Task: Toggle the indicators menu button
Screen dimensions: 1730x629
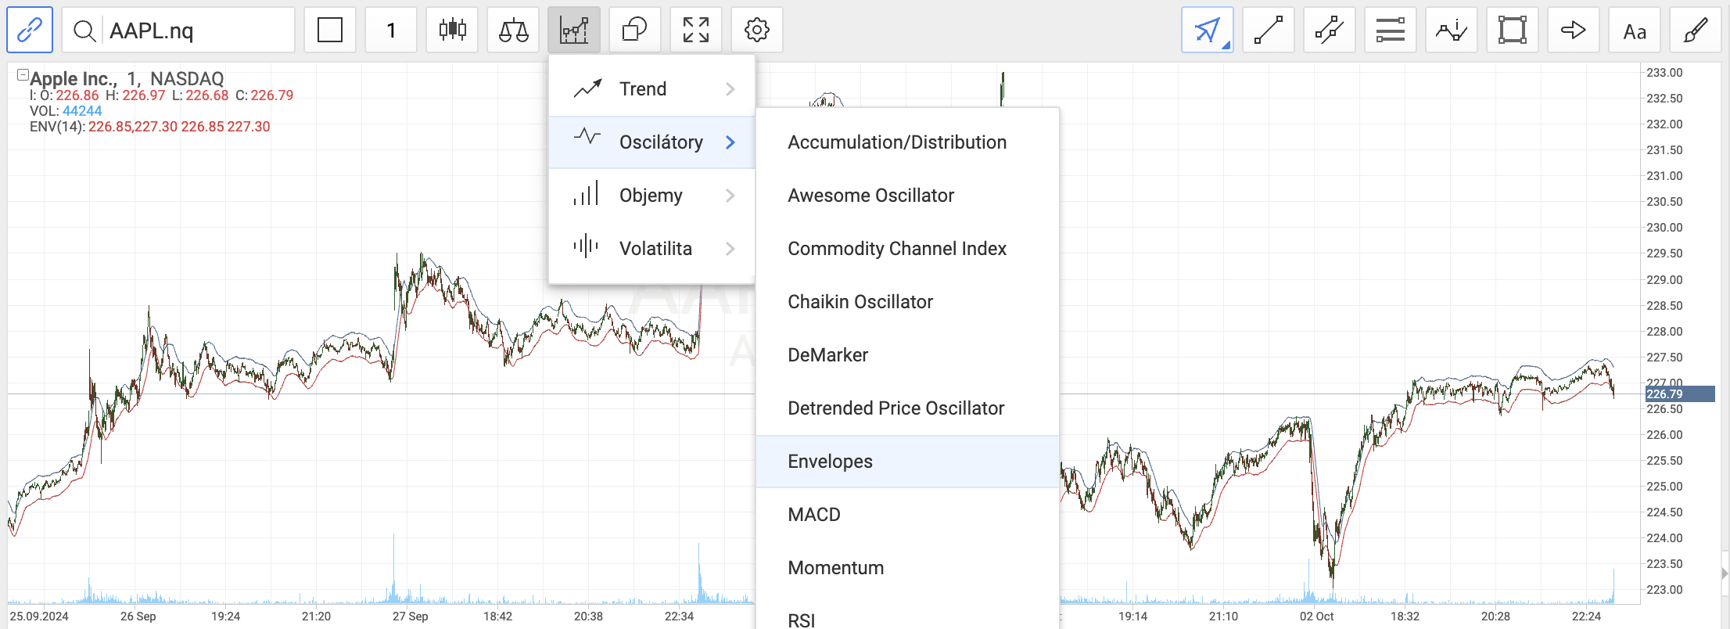Action: click(574, 31)
